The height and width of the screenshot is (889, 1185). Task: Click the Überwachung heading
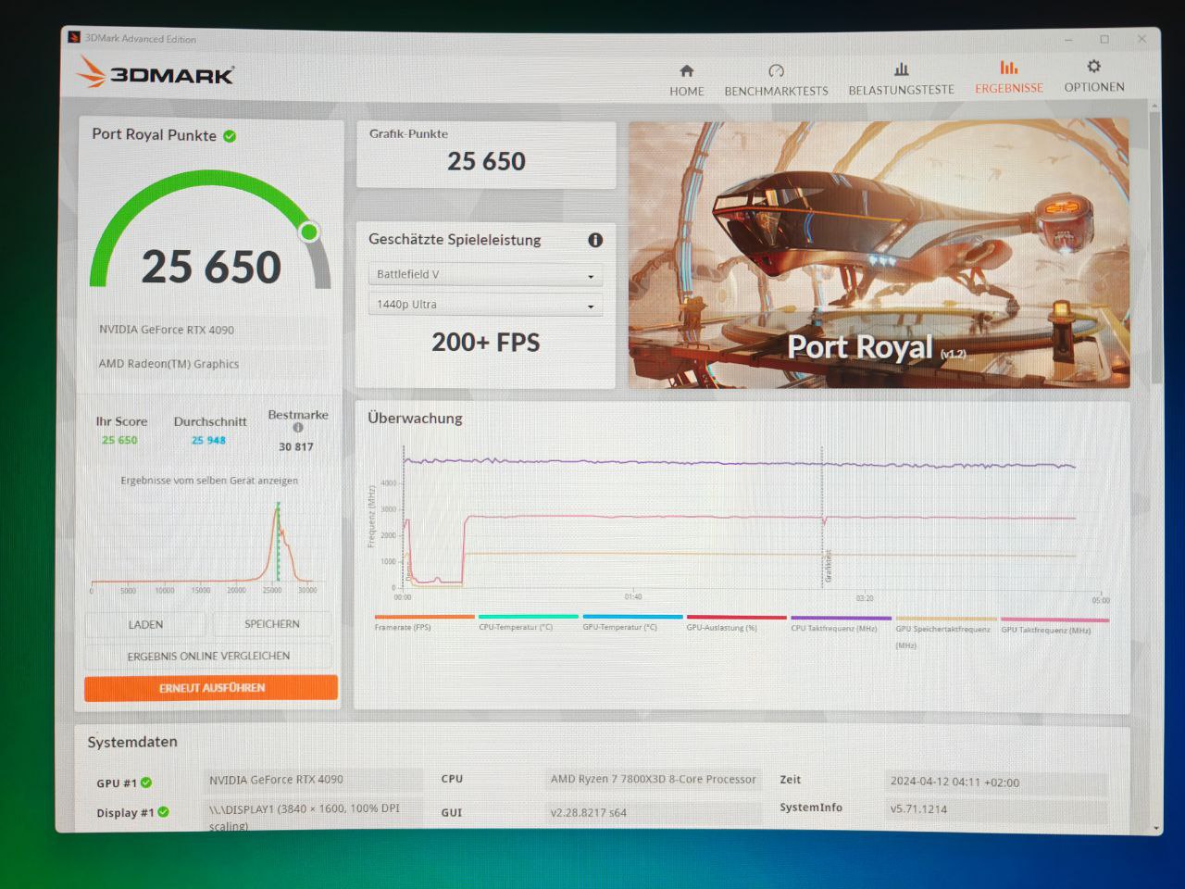tap(415, 419)
